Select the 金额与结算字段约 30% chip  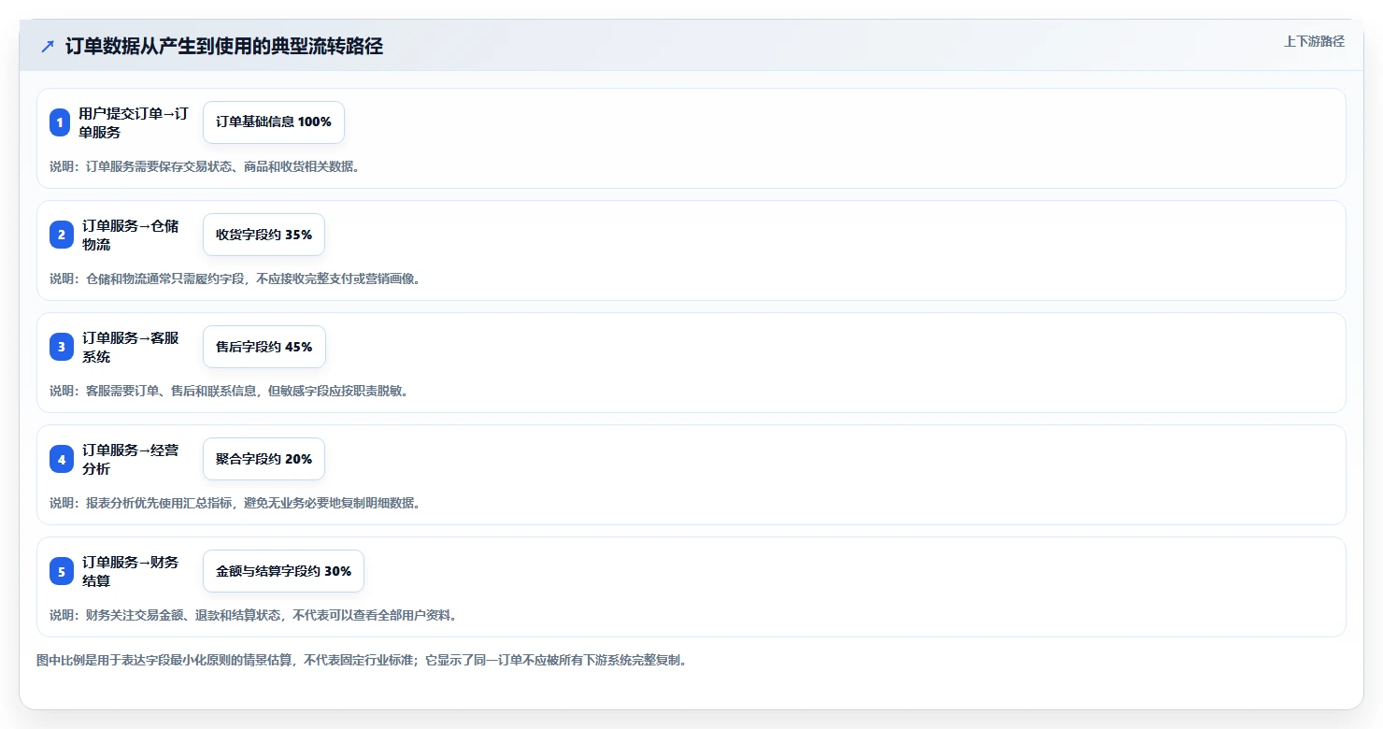pos(283,571)
